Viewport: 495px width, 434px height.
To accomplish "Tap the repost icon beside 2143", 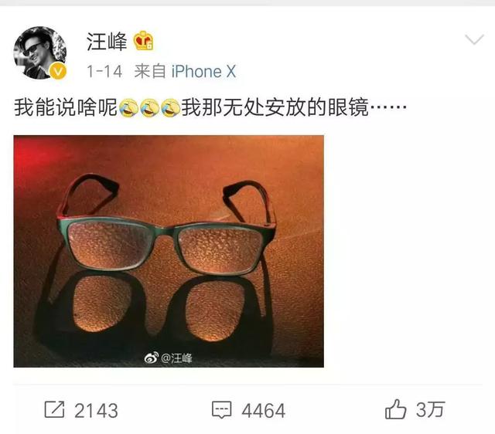I will click(54, 409).
